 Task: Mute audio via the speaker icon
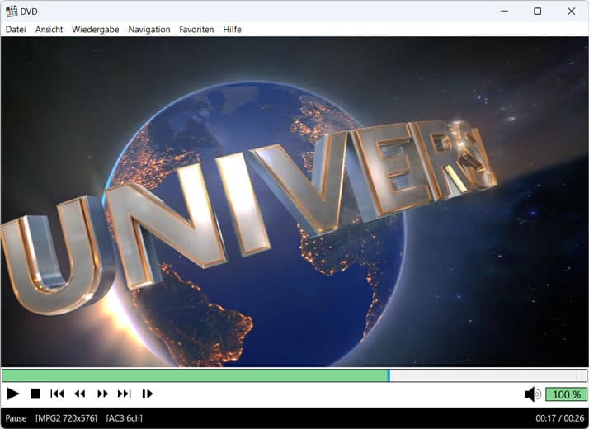532,394
